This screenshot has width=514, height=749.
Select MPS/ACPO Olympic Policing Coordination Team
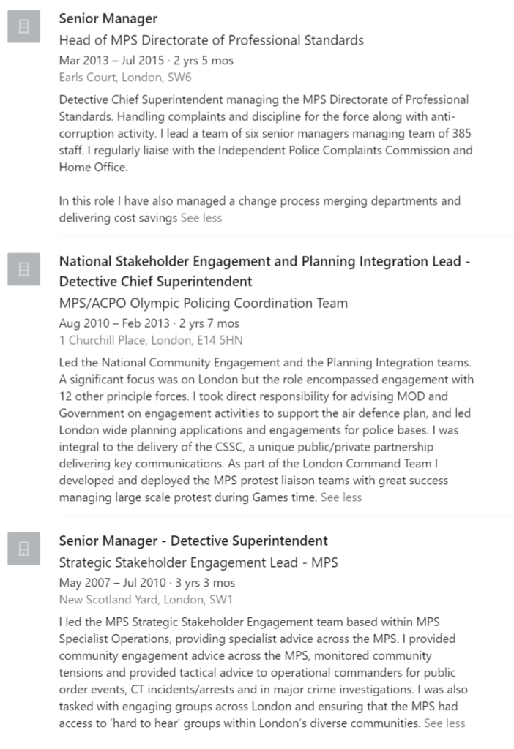pyautogui.click(x=204, y=304)
